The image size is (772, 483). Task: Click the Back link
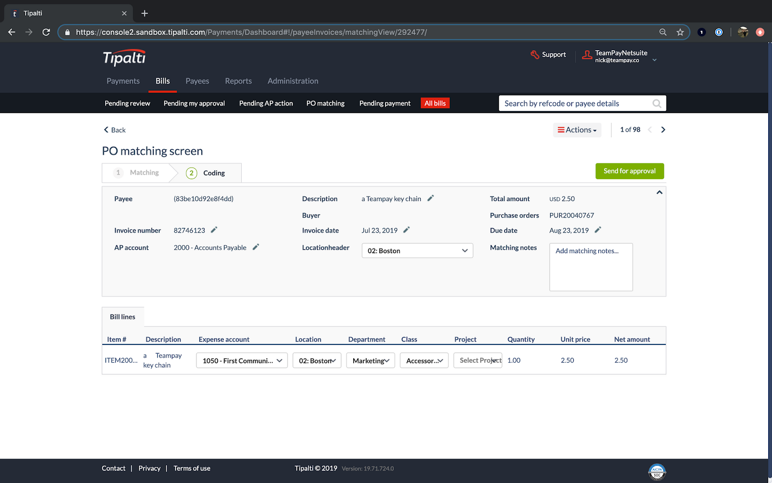pos(115,130)
